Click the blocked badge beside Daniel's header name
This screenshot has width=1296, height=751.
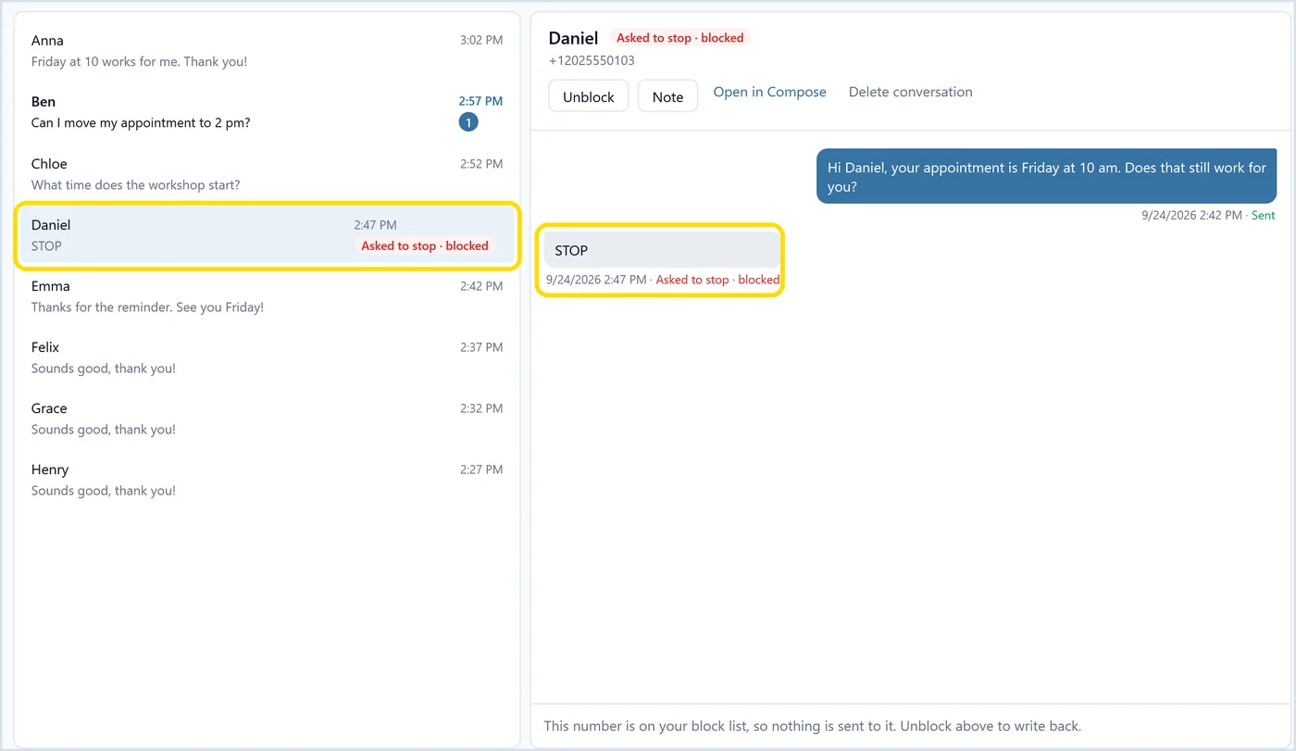(x=680, y=38)
